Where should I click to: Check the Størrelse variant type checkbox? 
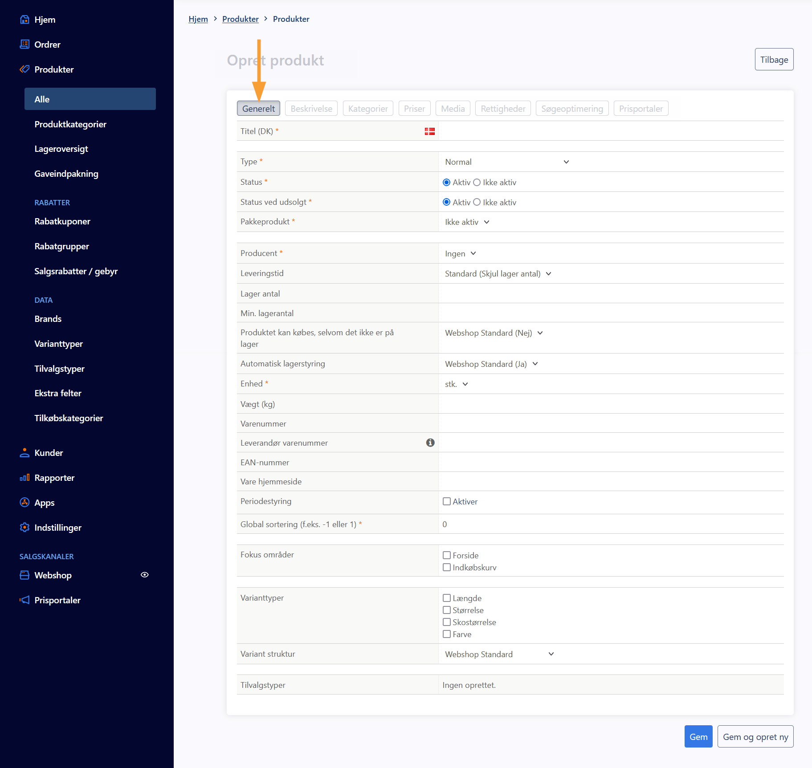[446, 610]
